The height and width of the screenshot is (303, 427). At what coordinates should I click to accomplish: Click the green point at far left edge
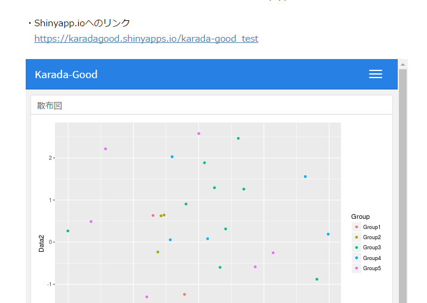tap(68, 231)
